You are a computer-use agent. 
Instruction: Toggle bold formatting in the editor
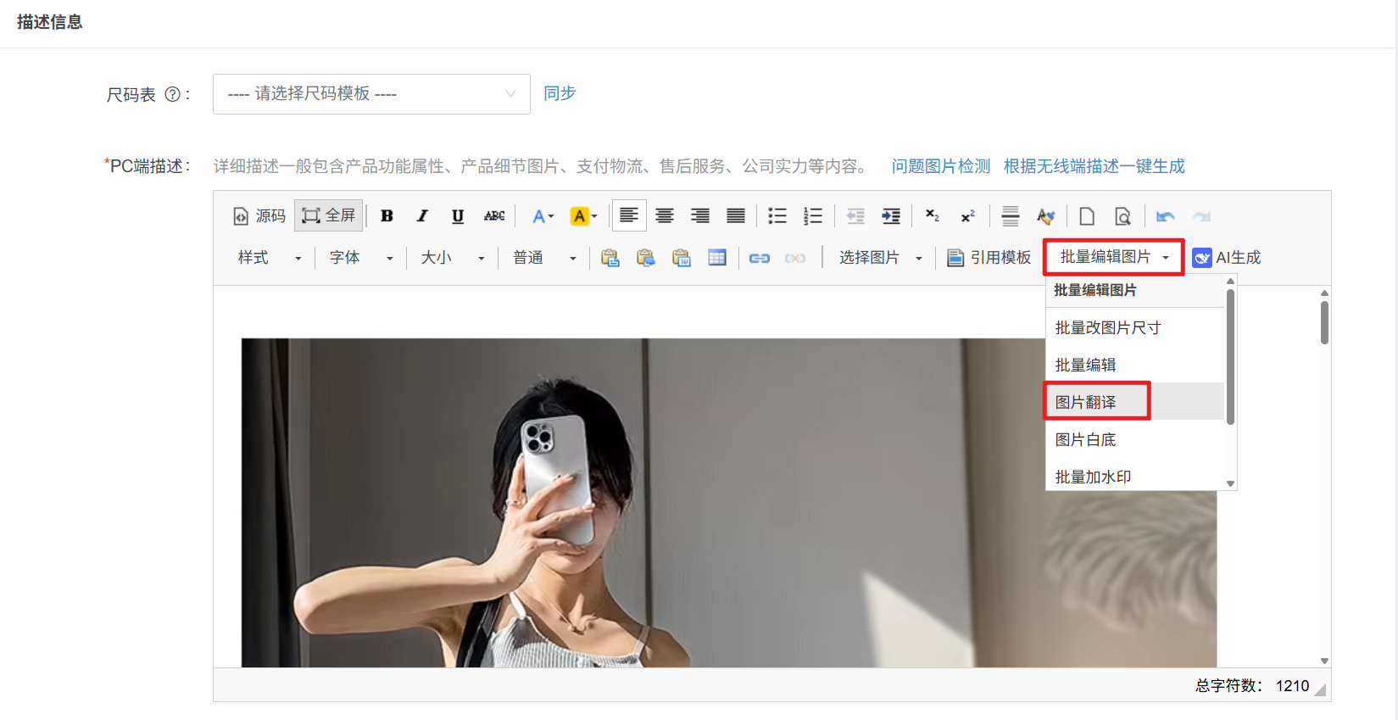pyautogui.click(x=387, y=216)
